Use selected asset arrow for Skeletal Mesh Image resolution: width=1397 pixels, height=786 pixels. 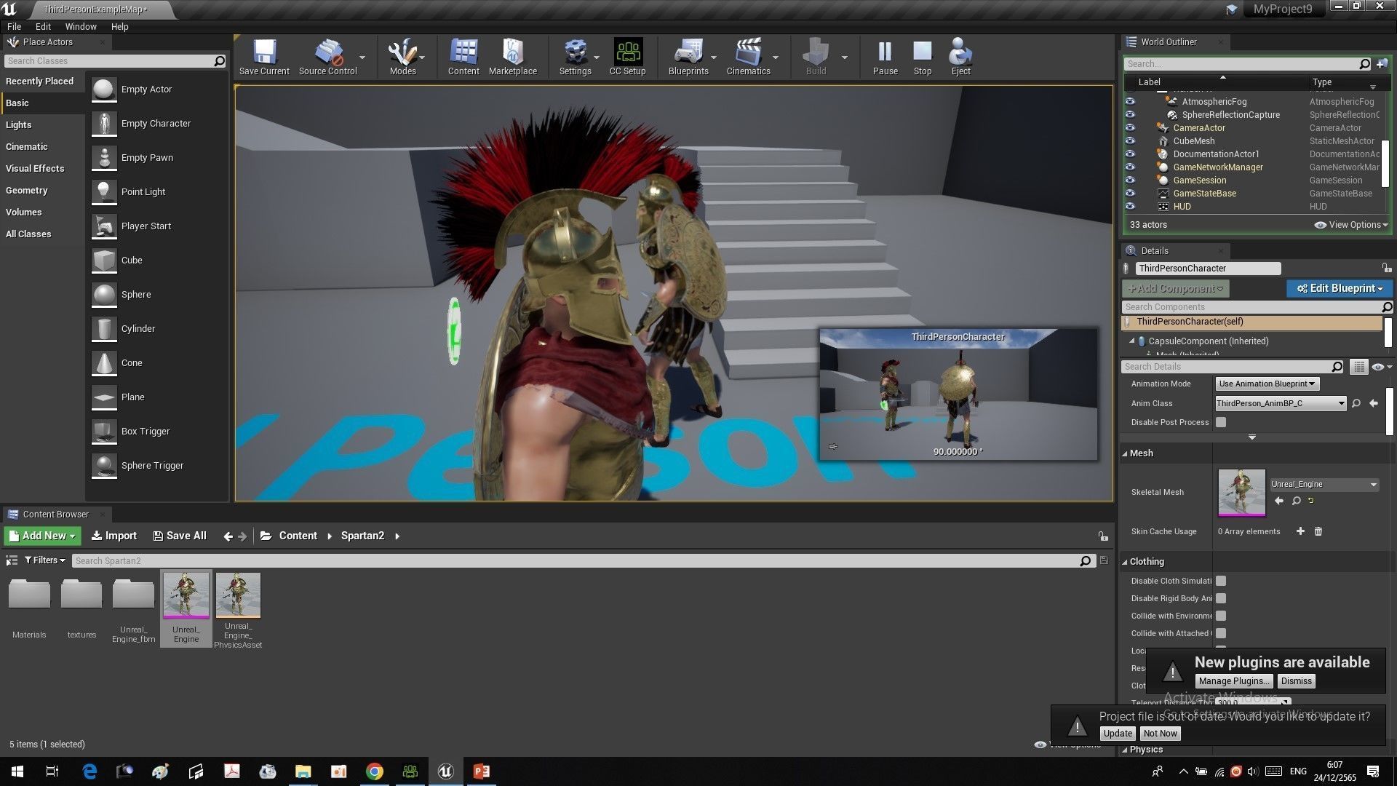[1279, 501]
